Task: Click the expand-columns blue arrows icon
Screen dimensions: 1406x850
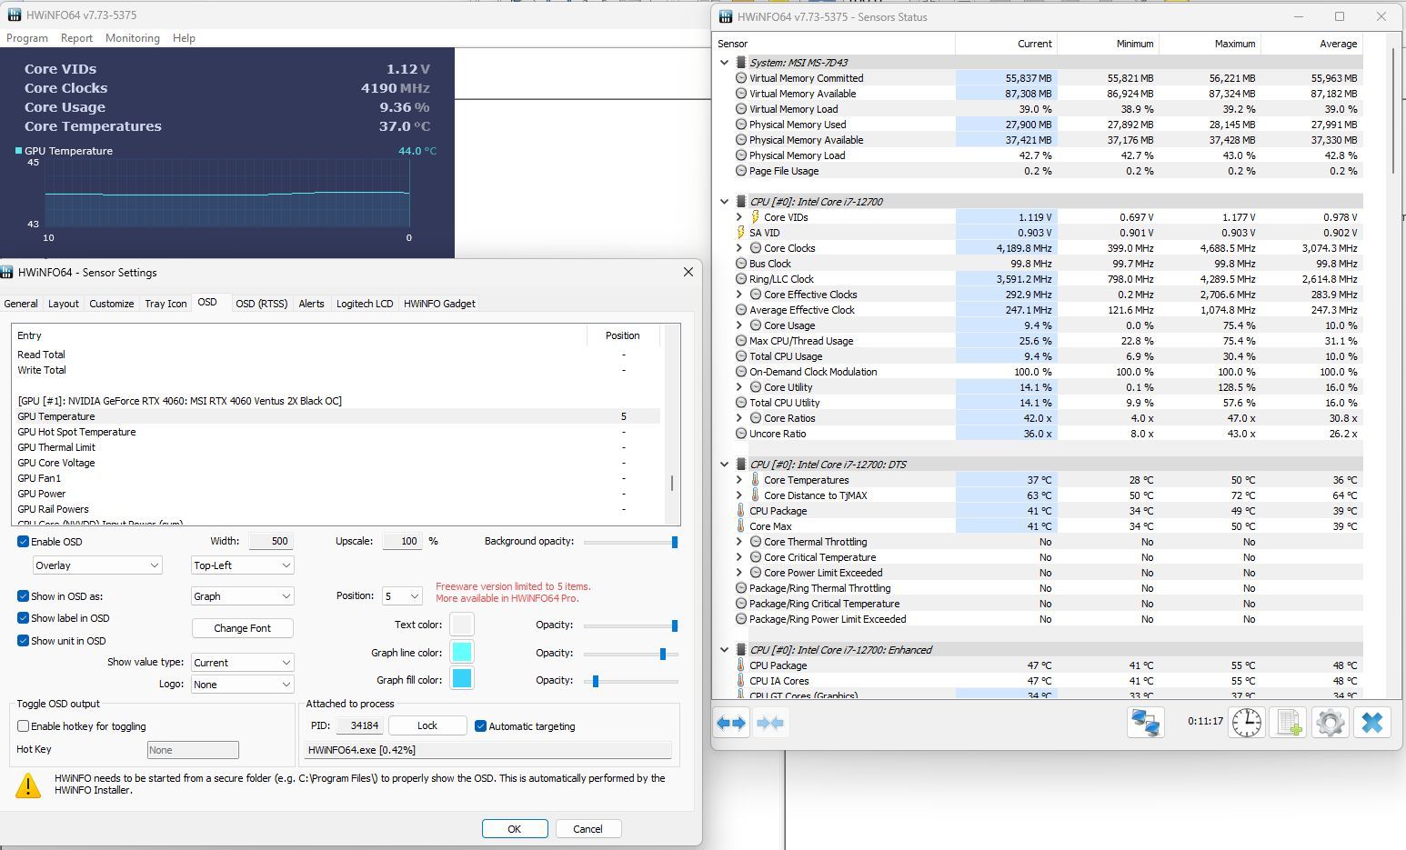Action: point(731,723)
